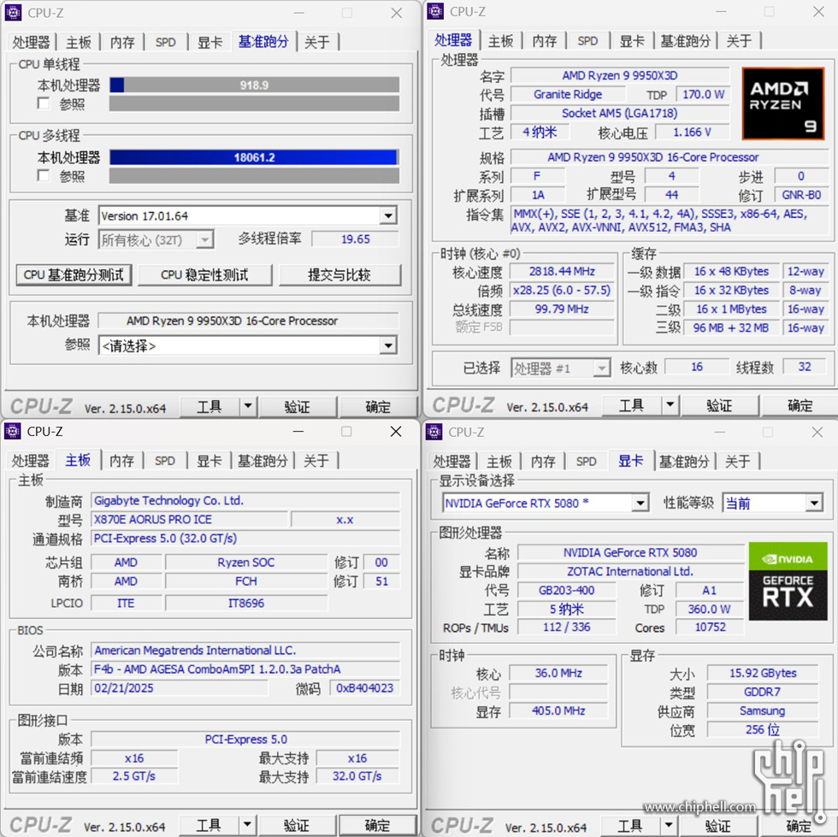This screenshot has height=837, width=838.
Task: Click 确定 in the benchmark window
Action: (x=378, y=407)
